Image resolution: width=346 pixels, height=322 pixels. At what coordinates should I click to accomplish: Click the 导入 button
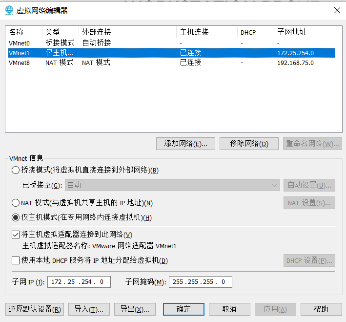click(89, 309)
